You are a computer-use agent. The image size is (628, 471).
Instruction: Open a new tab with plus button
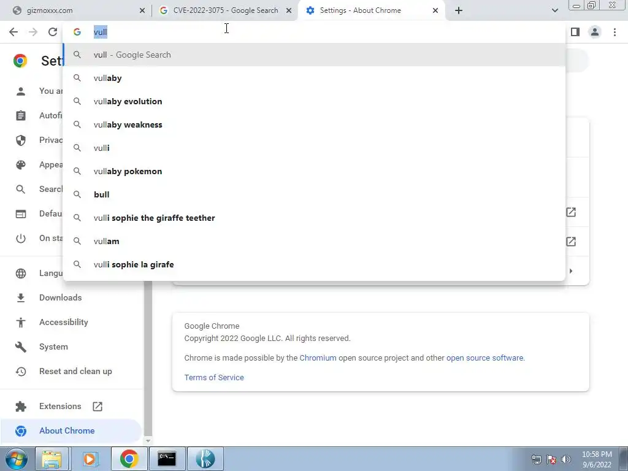click(x=459, y=10)
